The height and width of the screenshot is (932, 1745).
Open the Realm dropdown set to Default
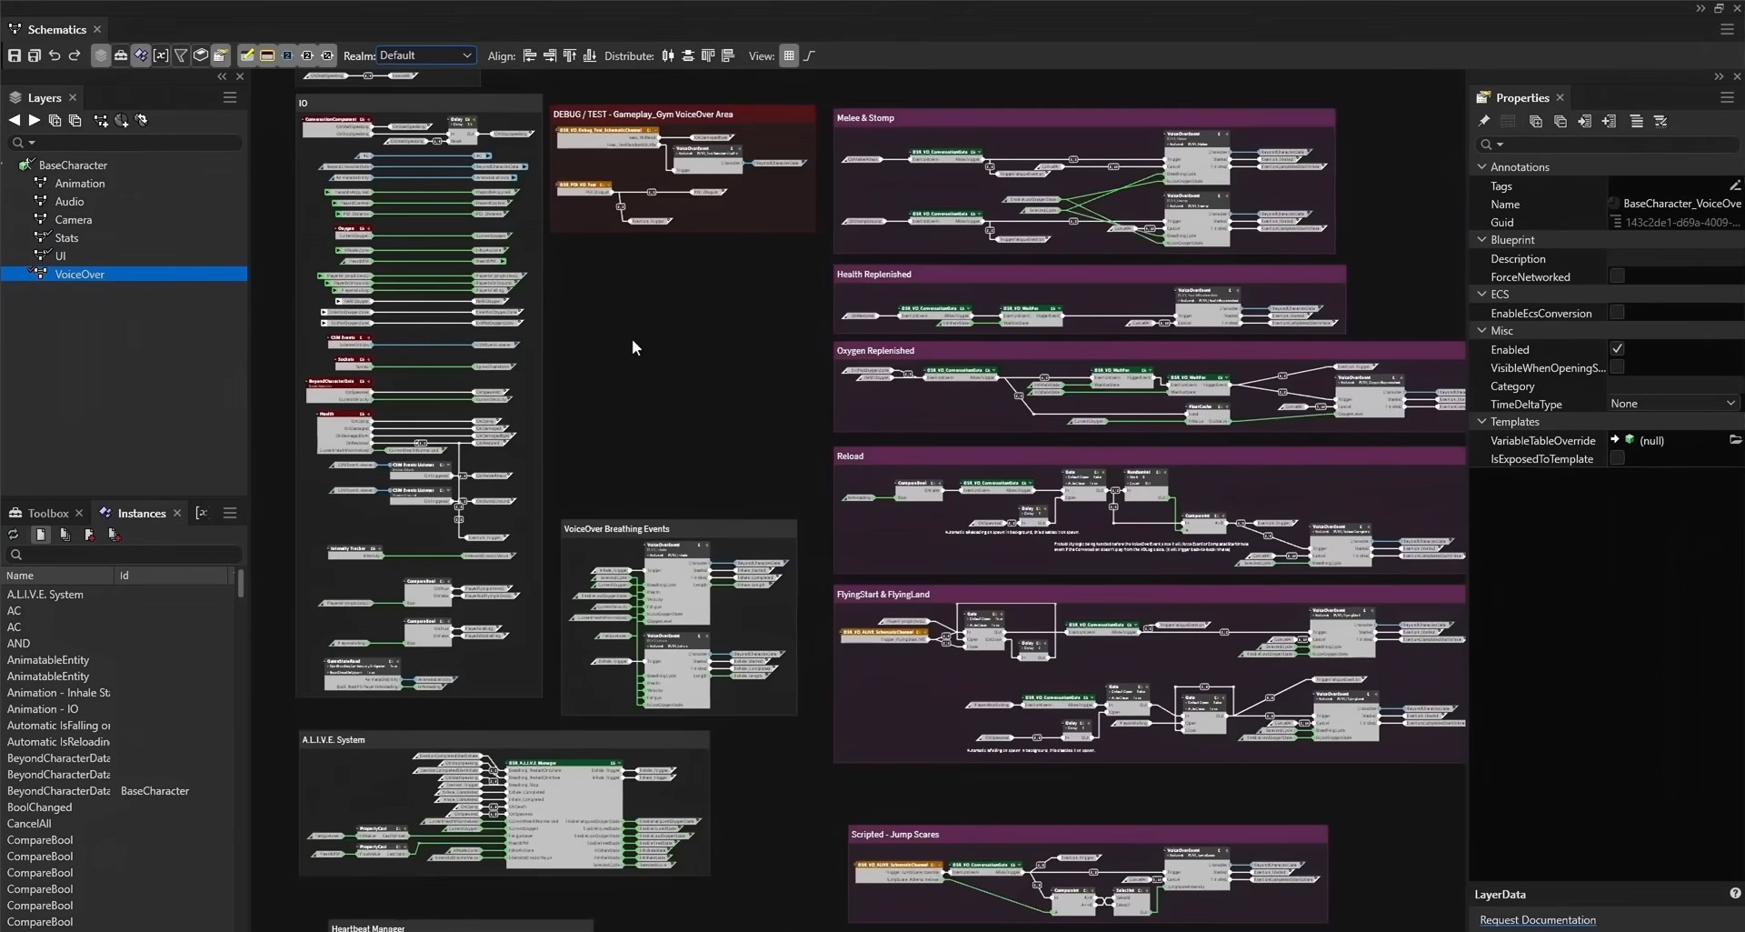(x=425, y=56)
